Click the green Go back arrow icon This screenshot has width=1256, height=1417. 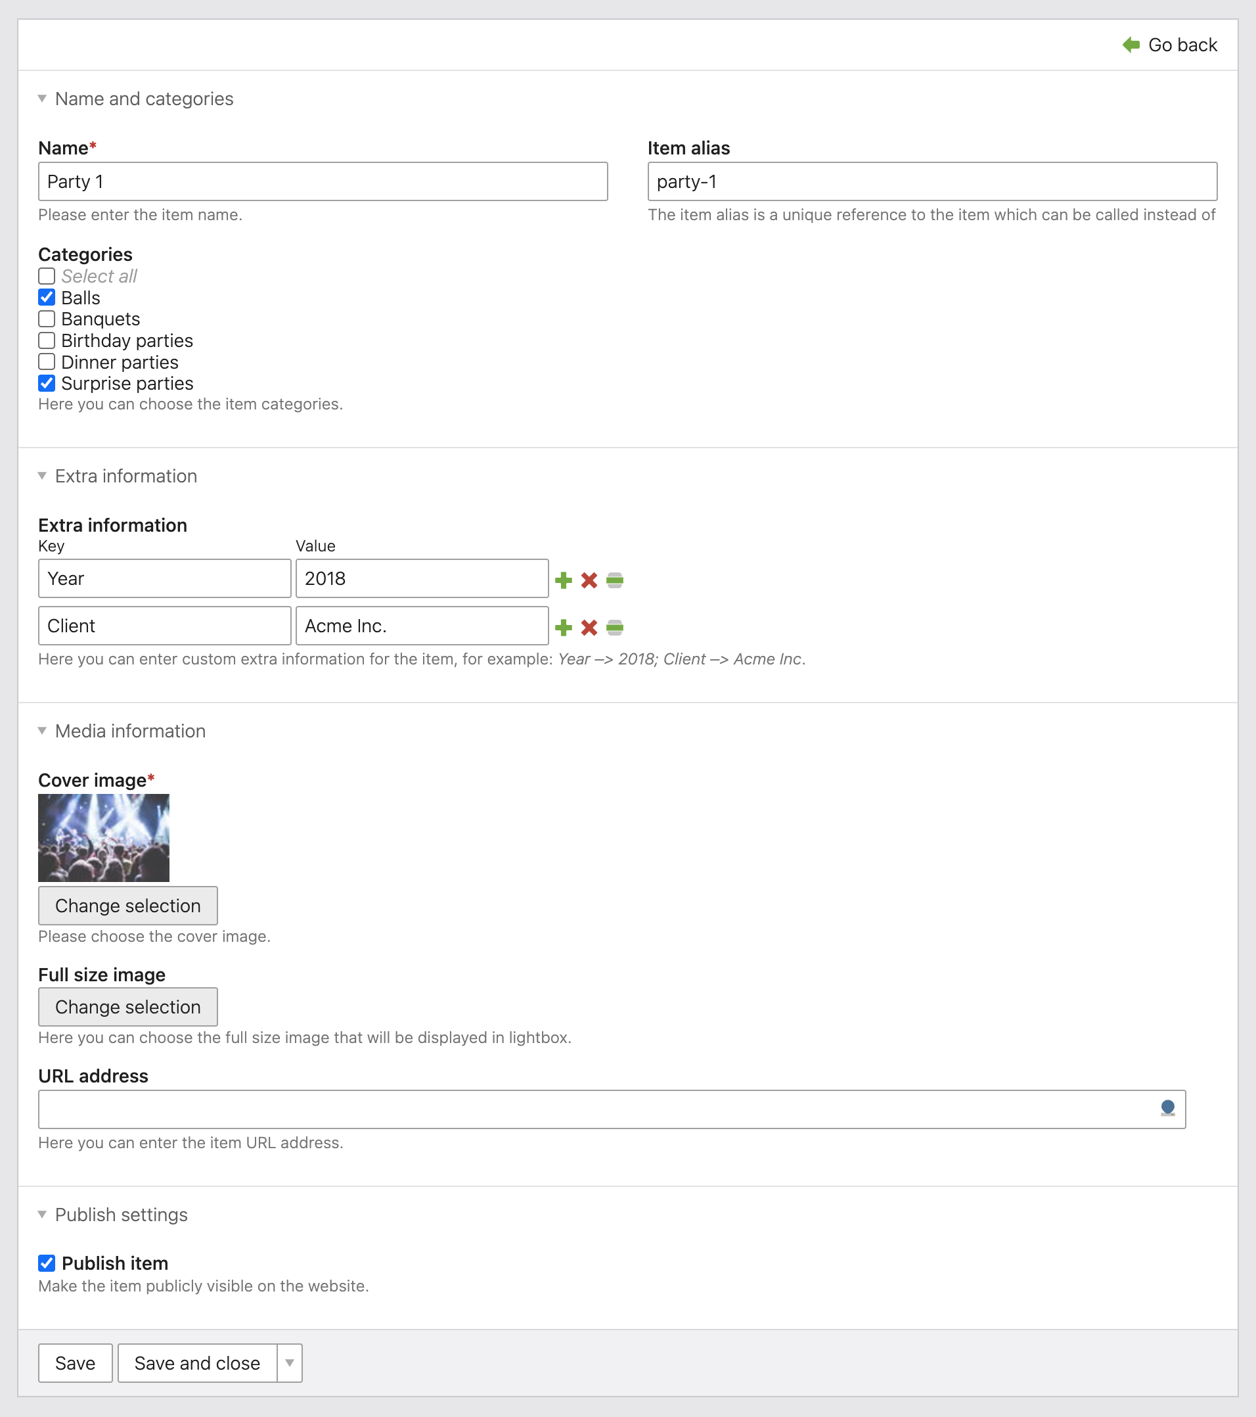[1131, 45]
